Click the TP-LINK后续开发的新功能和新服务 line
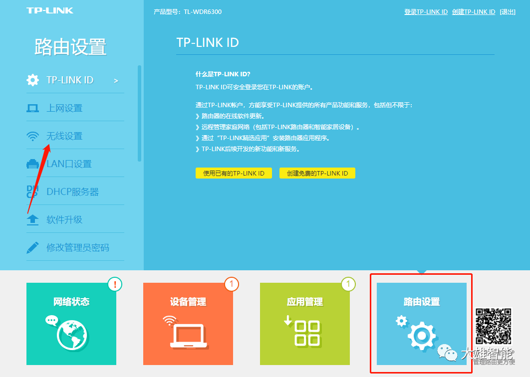 248,149
